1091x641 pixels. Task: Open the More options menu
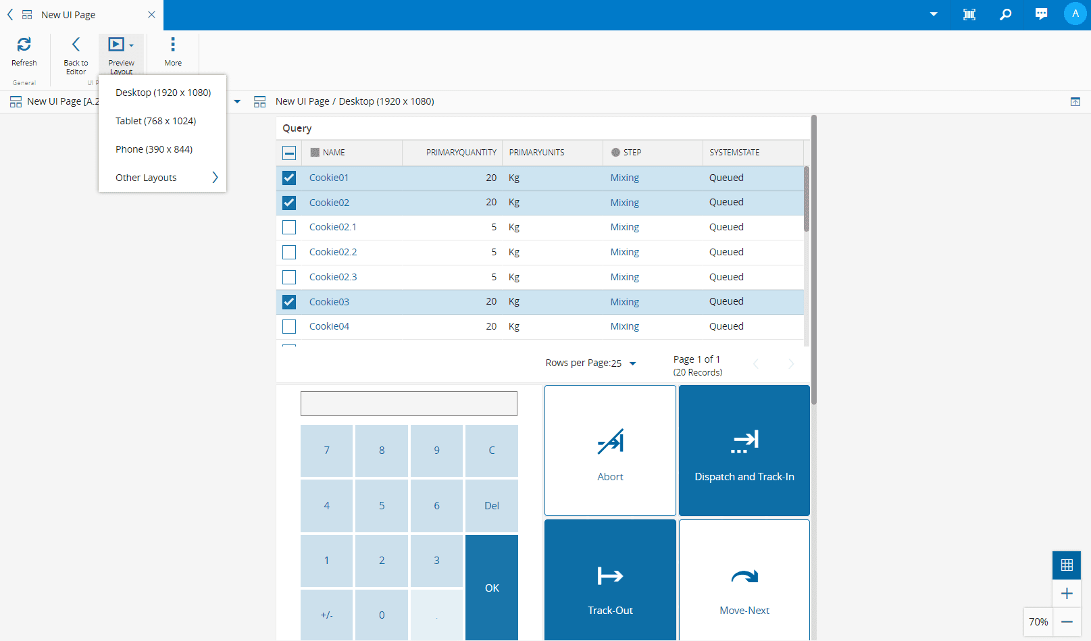point(173,45)
